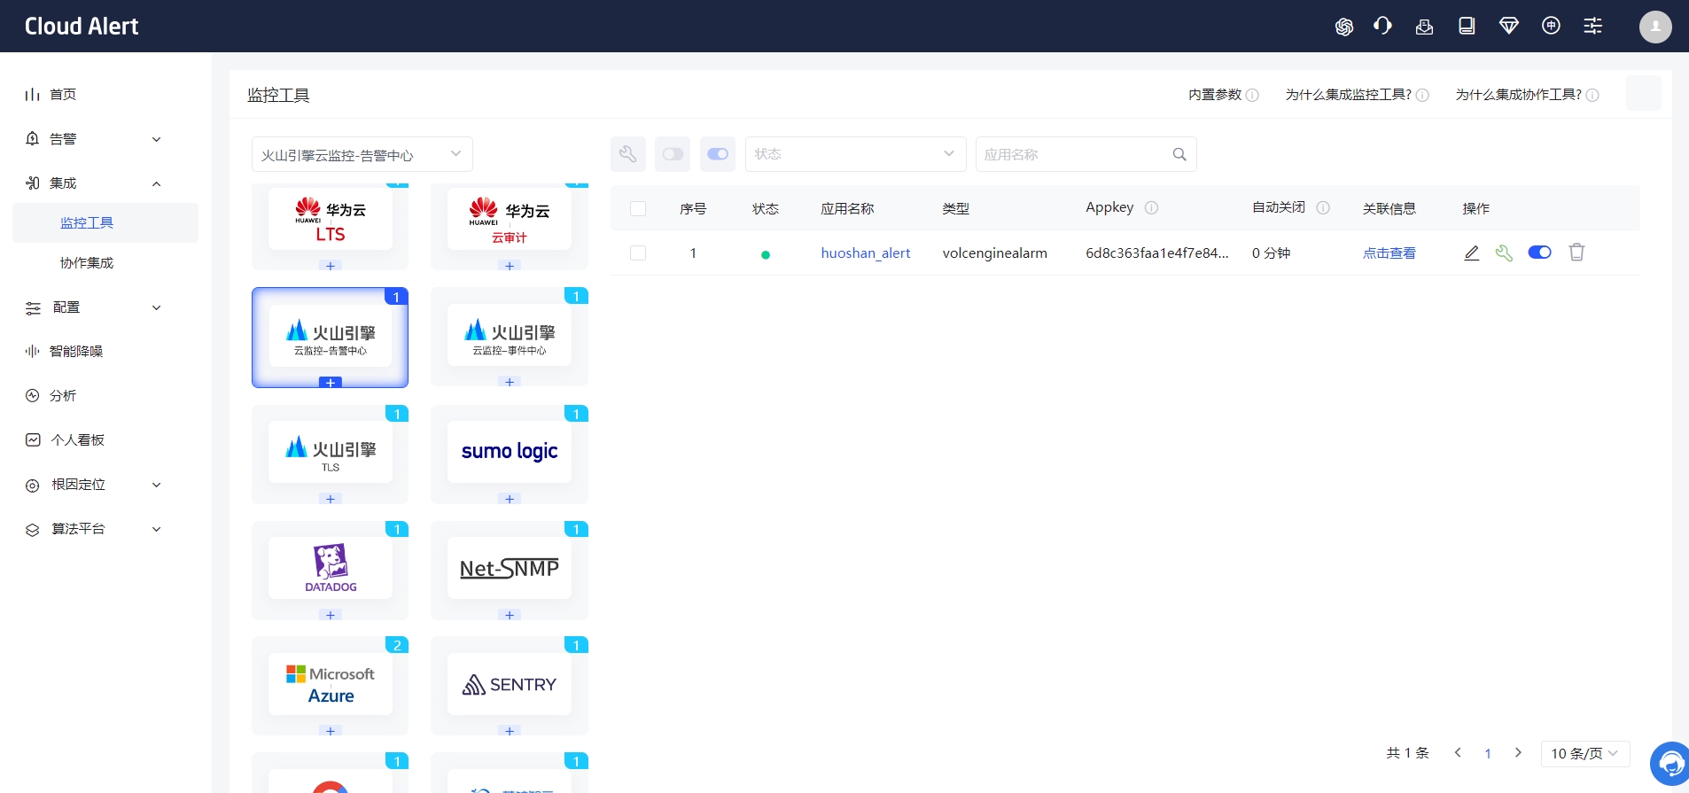Add new app with plus under 云监控-告警中心
Viewport: 1689px width, 793px height.
[x=330, y=383]
